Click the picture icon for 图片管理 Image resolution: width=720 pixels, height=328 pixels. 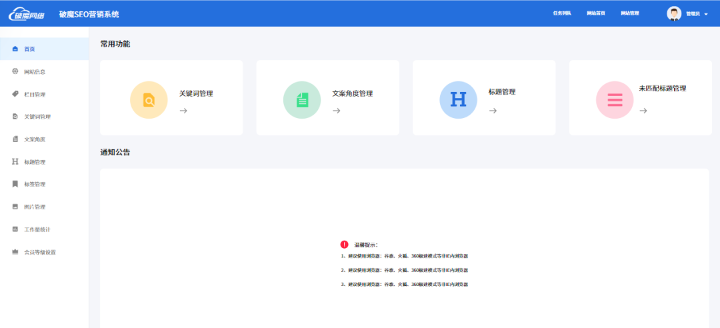tap(15, 207)
